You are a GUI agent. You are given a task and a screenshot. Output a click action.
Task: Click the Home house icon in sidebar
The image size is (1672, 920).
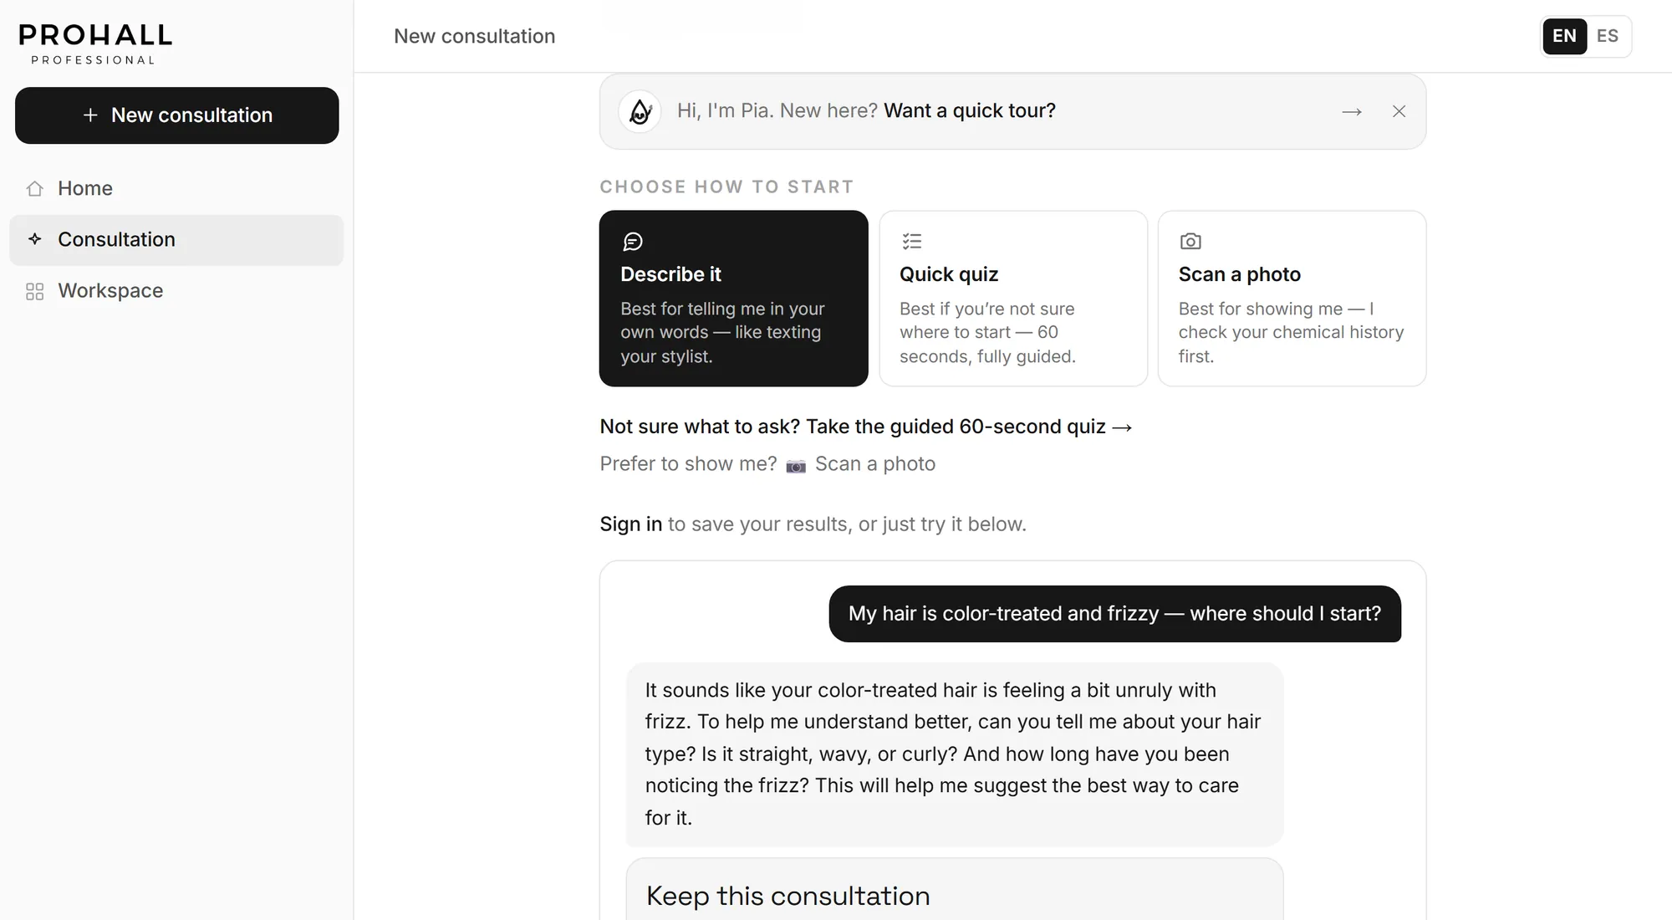pos(34,189)
